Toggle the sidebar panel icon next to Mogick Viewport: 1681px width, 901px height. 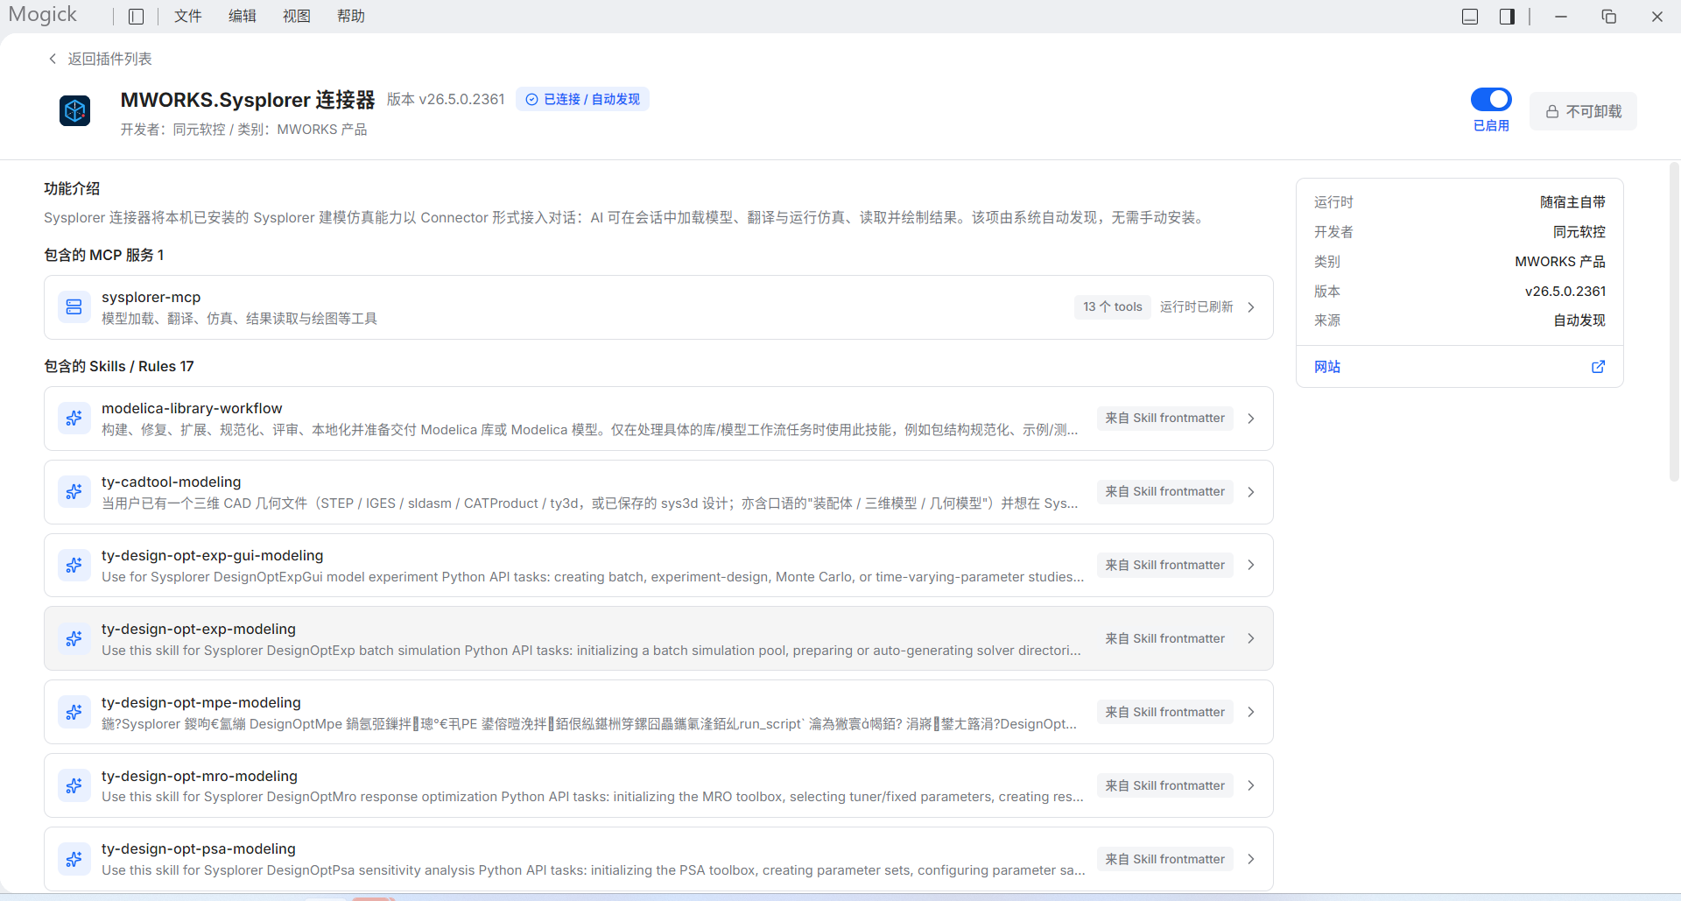pos(136,17)
